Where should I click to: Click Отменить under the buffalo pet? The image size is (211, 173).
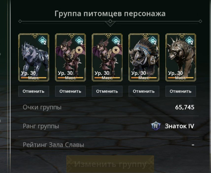pyautogui.click(x=144, y=91)
